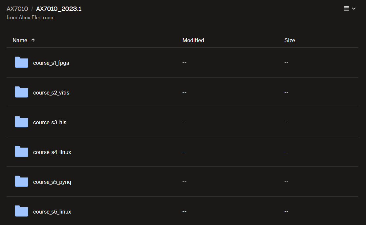Click the course_s2_vitis folder icon
Image resolution: width=366 pixels, height=225 pixels.
[x=21, y=92]
